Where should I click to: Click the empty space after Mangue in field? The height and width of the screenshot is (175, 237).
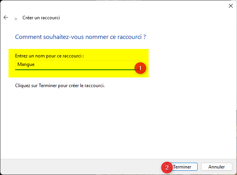click(85, 65)
